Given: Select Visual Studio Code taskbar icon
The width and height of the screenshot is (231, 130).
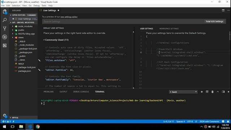Looking at the screenshot, I should (30, 127).
